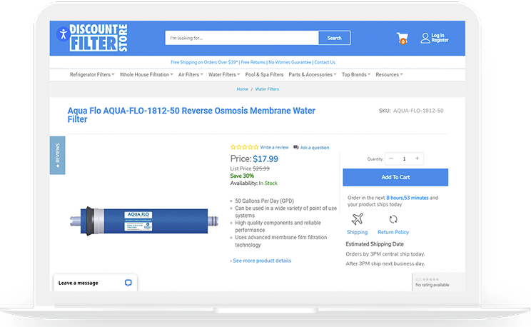Click the Aqua Flo filter product image
Screen dimensions: 531x327
coord(144,221)
